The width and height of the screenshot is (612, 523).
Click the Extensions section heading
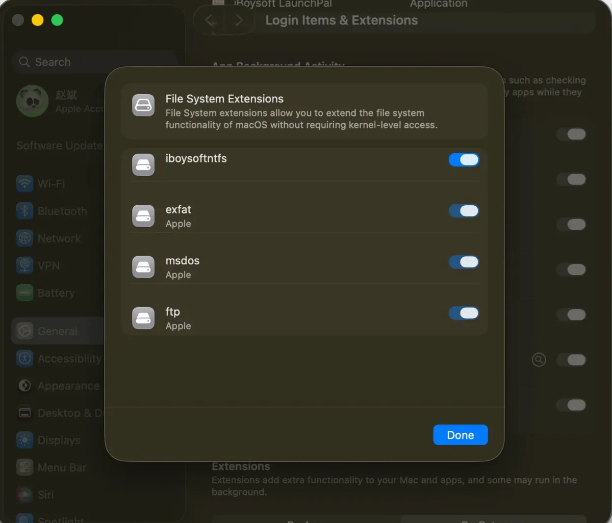tap(241, 466)
